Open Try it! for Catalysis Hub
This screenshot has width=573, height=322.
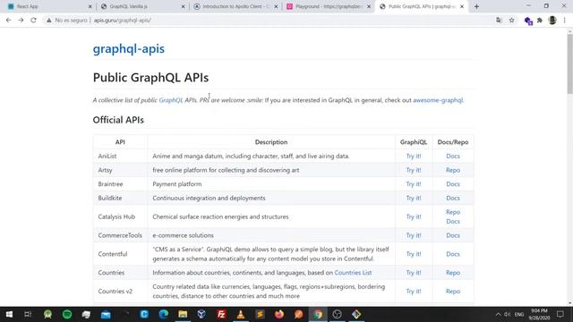pyautogui.click(x=414, y=216)
